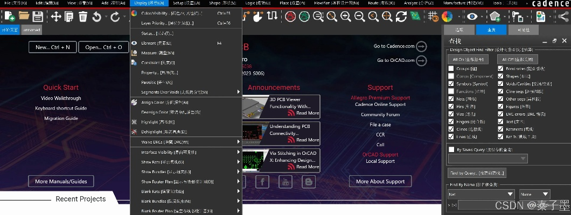Expand the Waive DRCs submenu

[x=186, y=142]
